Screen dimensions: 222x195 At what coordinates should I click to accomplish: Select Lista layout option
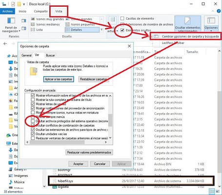pyautogui.click(x=37, y=30)
